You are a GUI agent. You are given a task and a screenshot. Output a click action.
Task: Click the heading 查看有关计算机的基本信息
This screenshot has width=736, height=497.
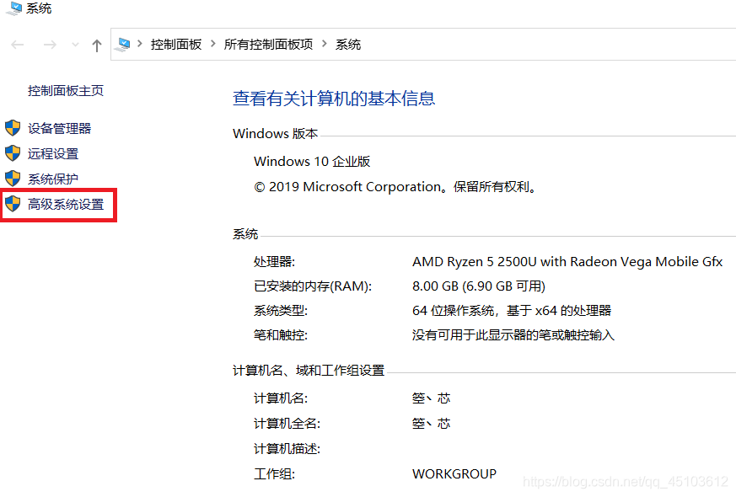[334, 99]
